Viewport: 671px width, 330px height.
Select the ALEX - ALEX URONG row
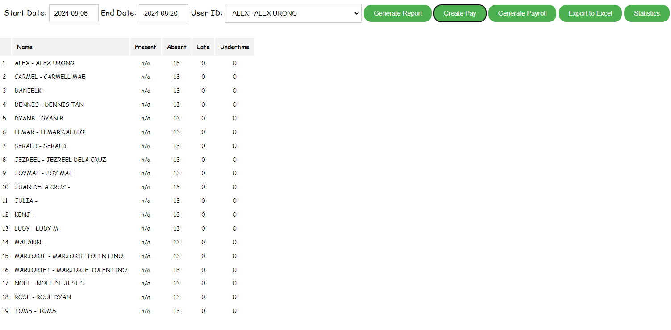[x=45, y=63]
